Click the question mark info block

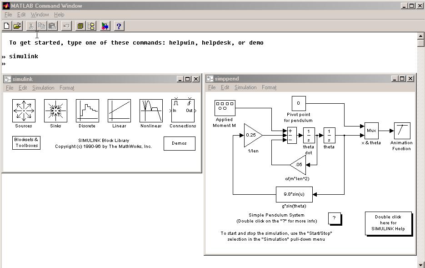click(335, 218)
